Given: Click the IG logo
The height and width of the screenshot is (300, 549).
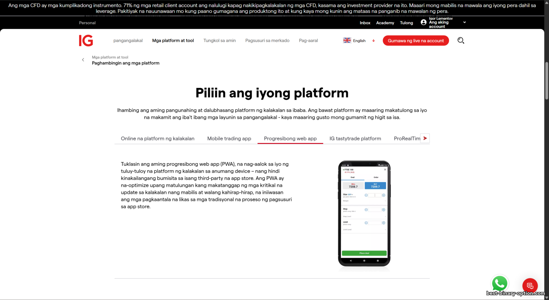Looking at the screenshot, I should tap(86, 41).
